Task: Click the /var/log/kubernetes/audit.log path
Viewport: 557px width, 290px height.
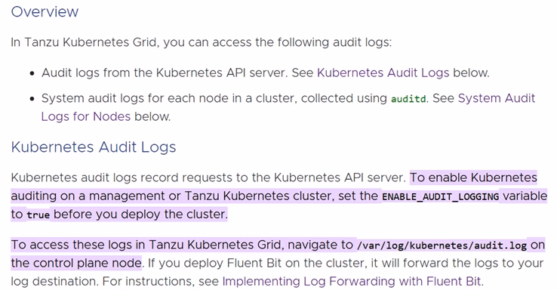Action: pyautogui.click(x=442, y=245)
